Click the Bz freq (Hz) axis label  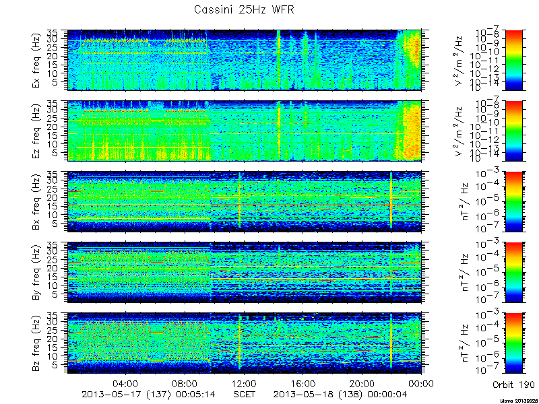[36, 343]
